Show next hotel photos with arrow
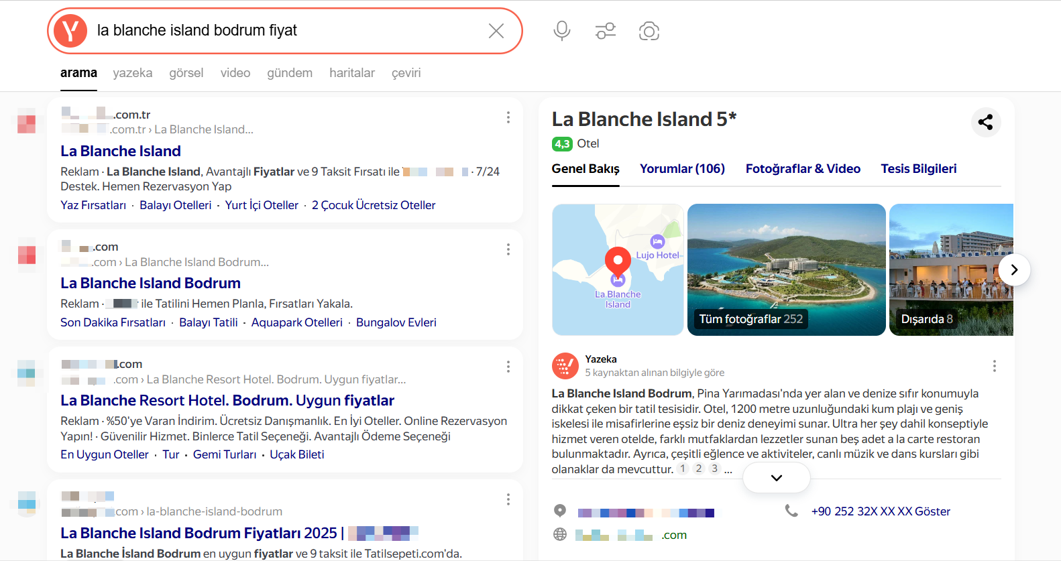This screenshot has width=1061, height=561. tap(1014, 269)
